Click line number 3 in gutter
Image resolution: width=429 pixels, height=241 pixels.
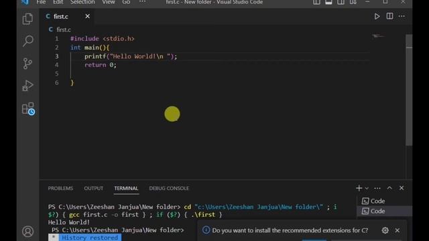click(56, 56)
